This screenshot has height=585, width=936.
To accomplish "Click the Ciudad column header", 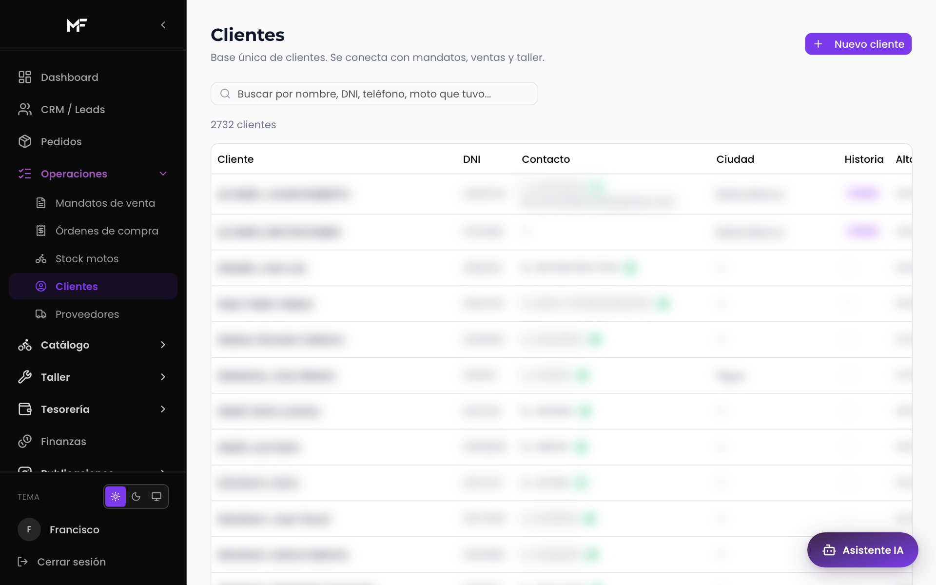I will (735, 159).
